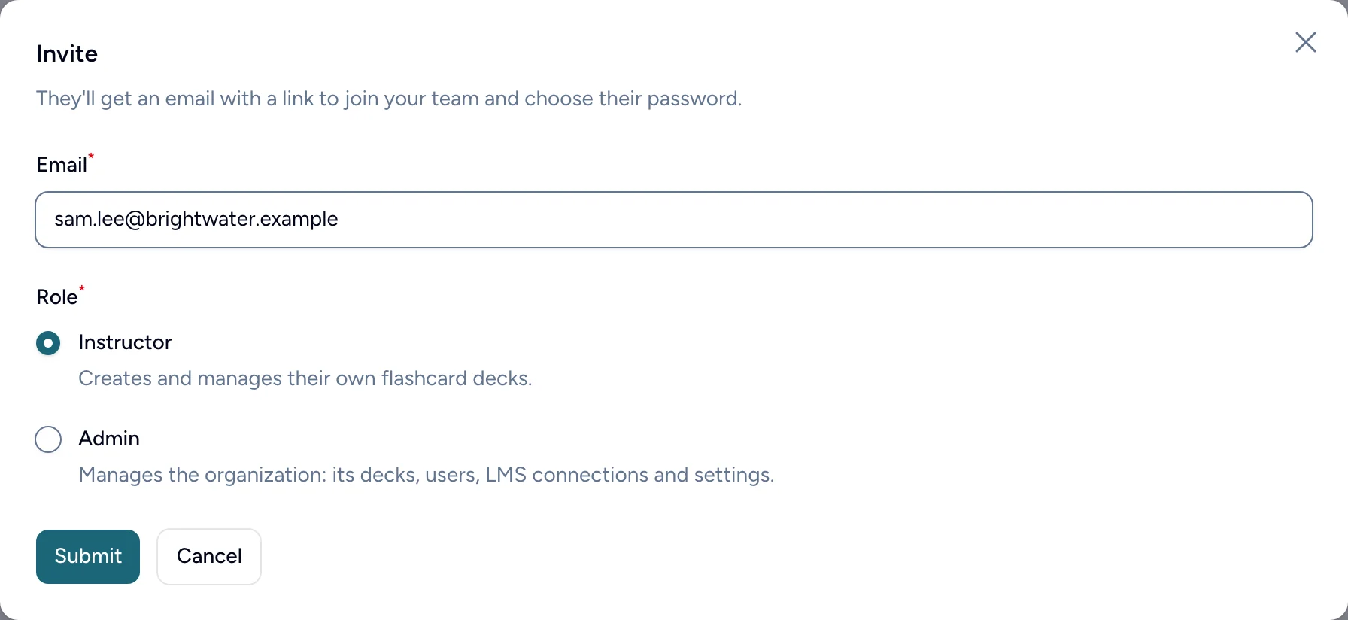Click the red asterisk beside Role
Screen dimensions: 1348x620
pyautogui.click(x=82, y=290)
